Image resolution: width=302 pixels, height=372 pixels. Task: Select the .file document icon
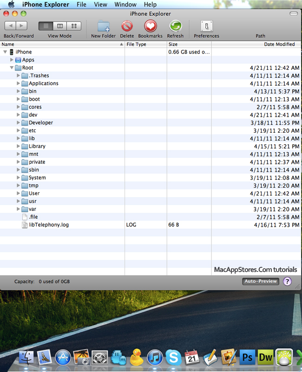click(x=25, y=217)
